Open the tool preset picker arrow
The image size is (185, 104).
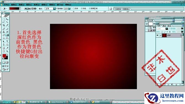click(x=7, y=9)
